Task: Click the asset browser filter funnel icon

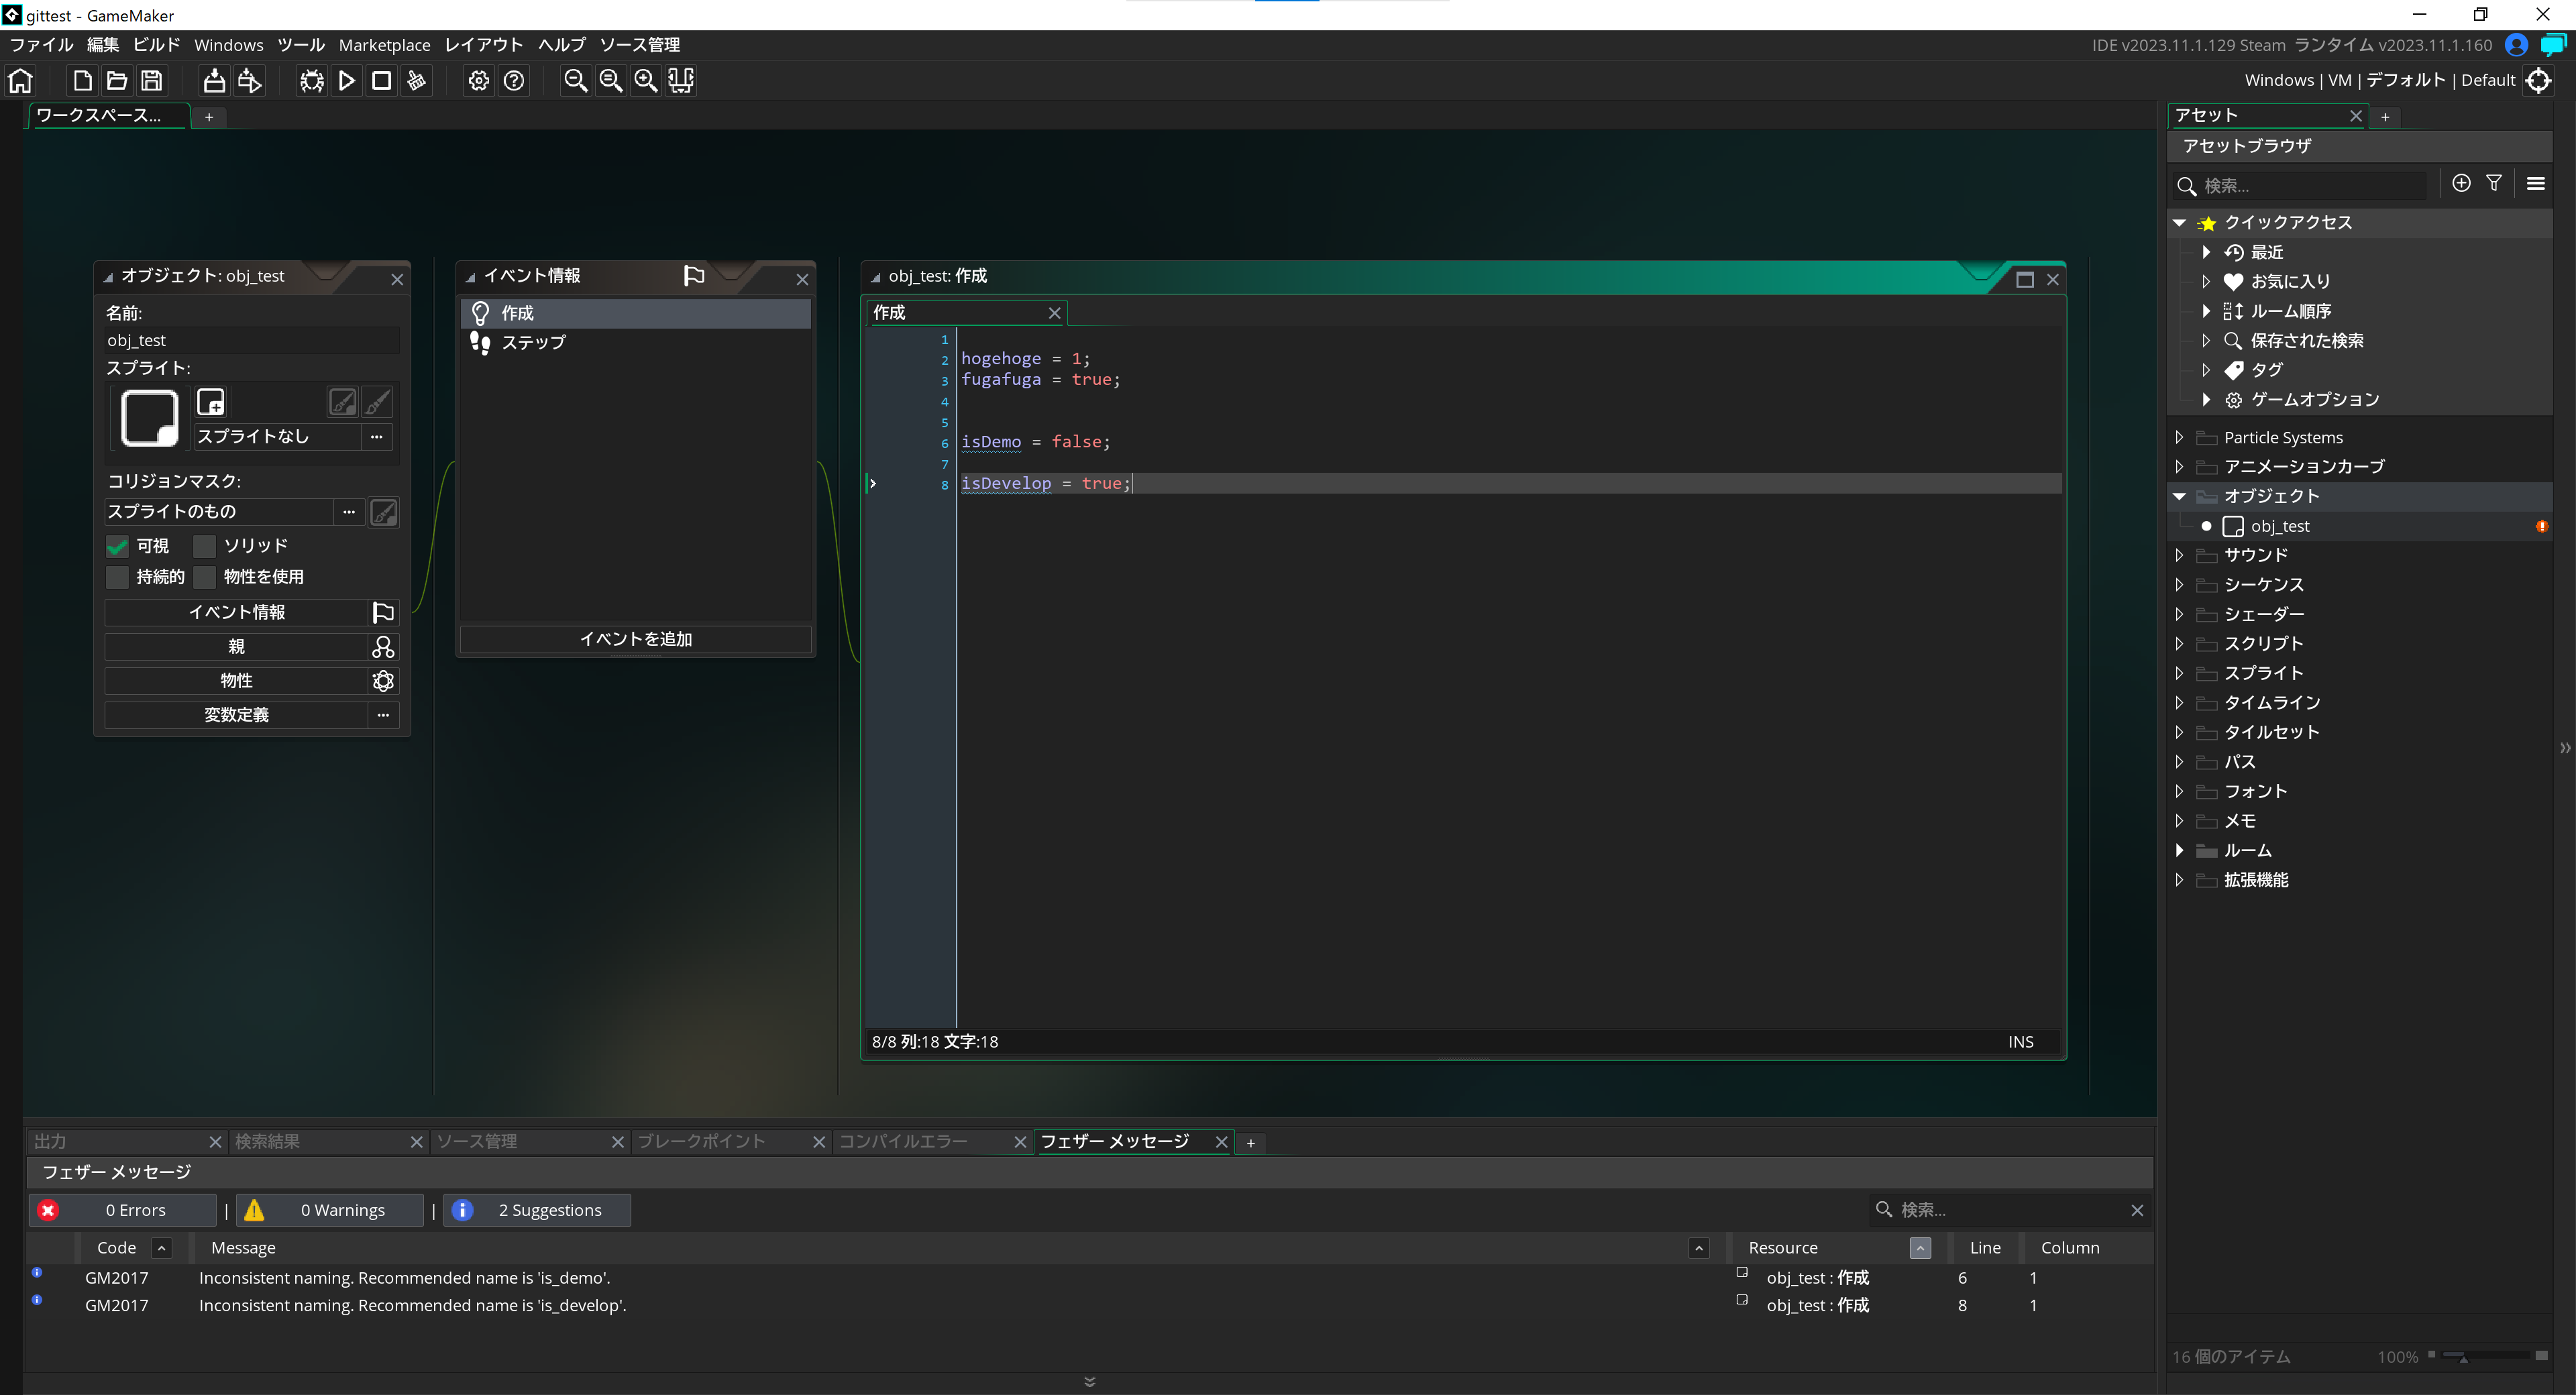Action: tap(2494, 183)
